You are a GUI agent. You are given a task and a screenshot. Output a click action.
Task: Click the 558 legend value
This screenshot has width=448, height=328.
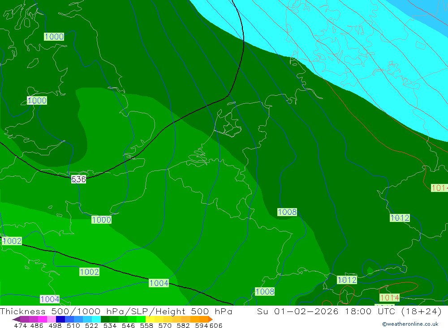tap(146, 325)
